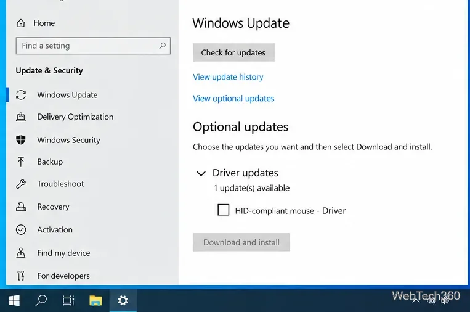Click the 1 update(s) available text
The width and height of the screenshot is (470, 312).
pos(251,188)
